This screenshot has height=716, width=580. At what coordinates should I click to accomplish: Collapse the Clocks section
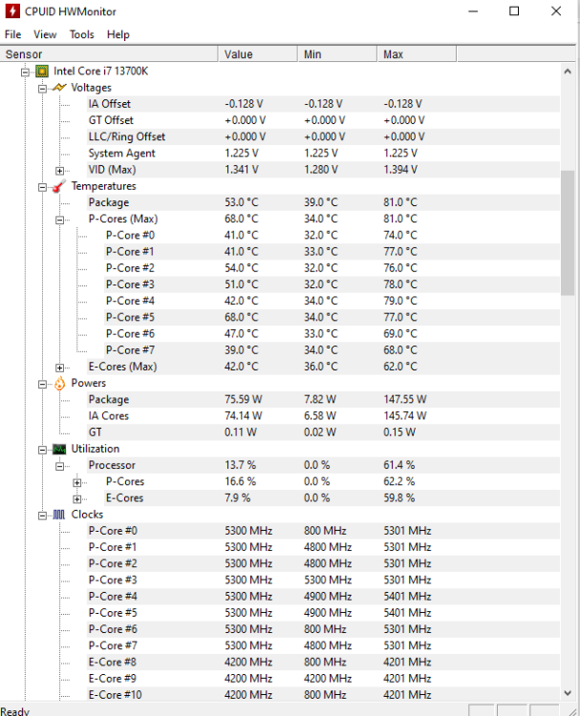point(42,516)
